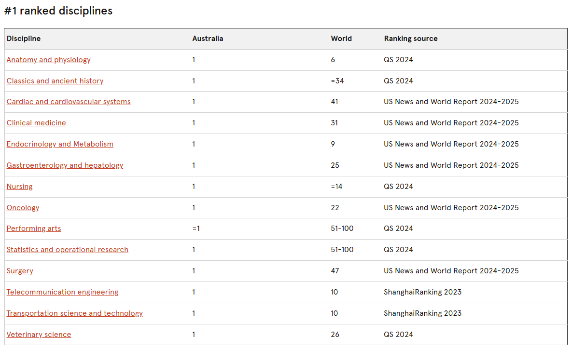Open the Anatomy and physiology link

(48, 60)
